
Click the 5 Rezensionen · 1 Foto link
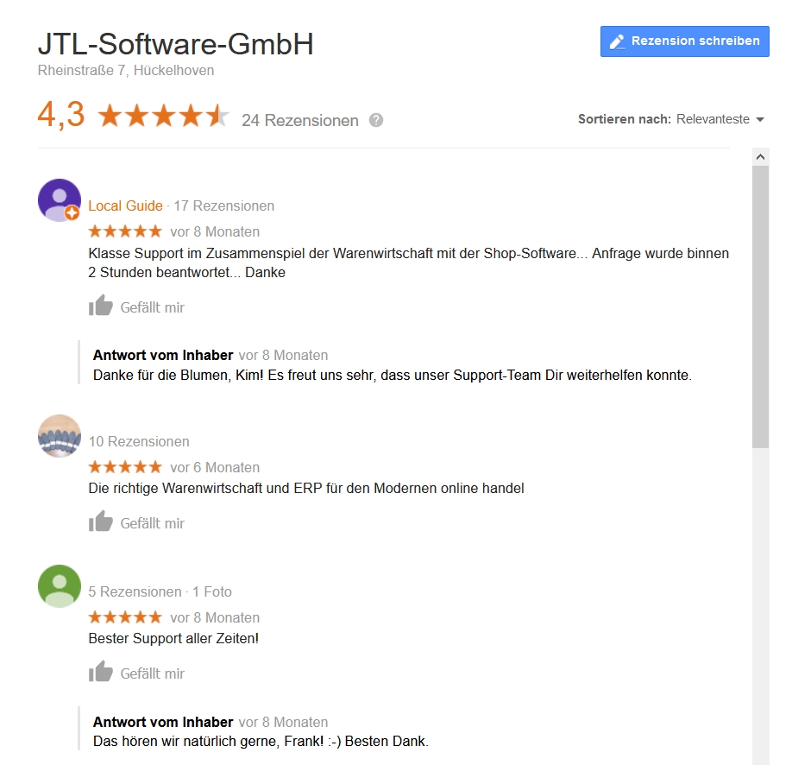(x=160, y=591)
